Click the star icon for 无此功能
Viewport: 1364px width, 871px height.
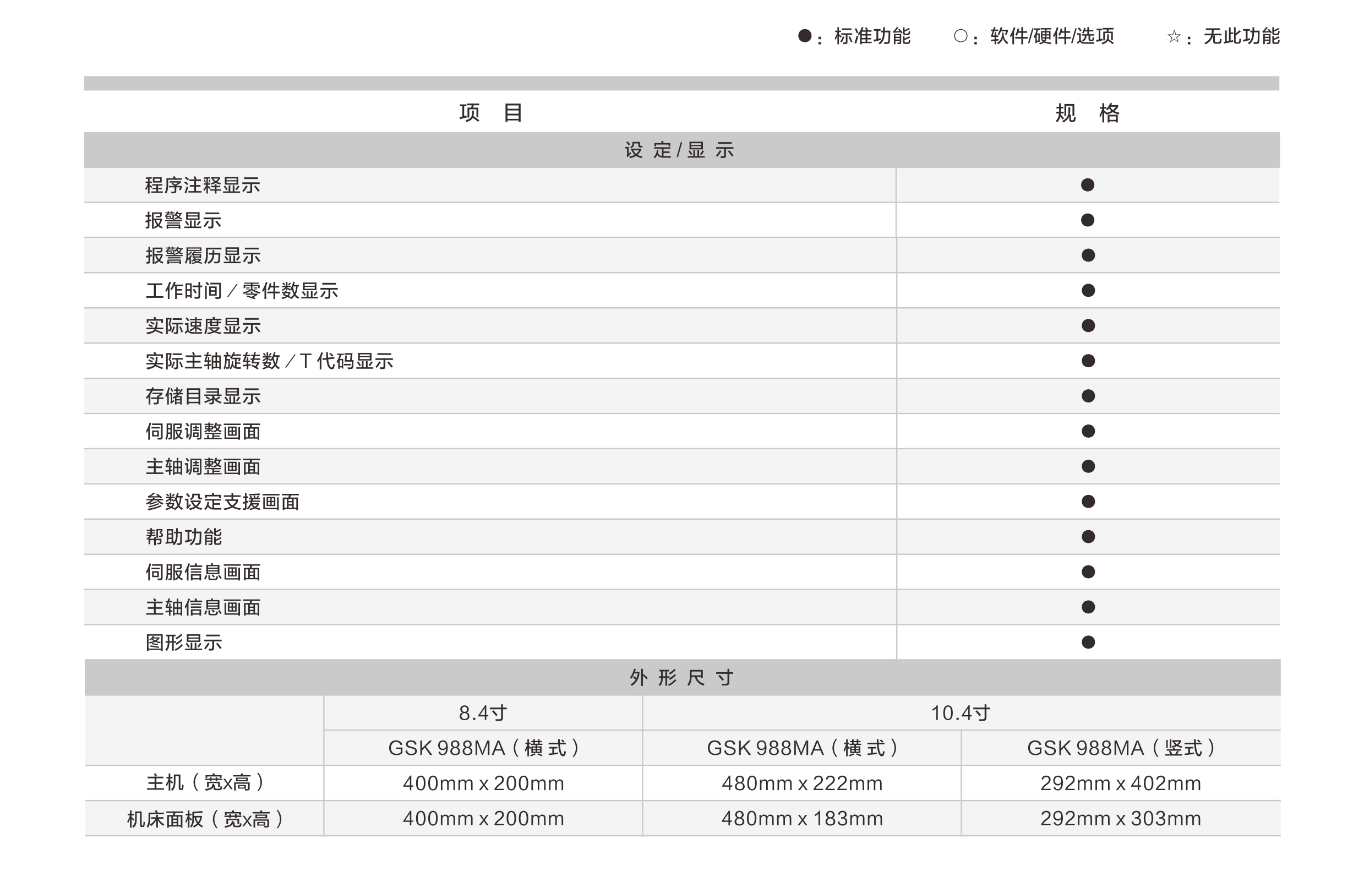pyautogui.click(x=1174, y=37)
